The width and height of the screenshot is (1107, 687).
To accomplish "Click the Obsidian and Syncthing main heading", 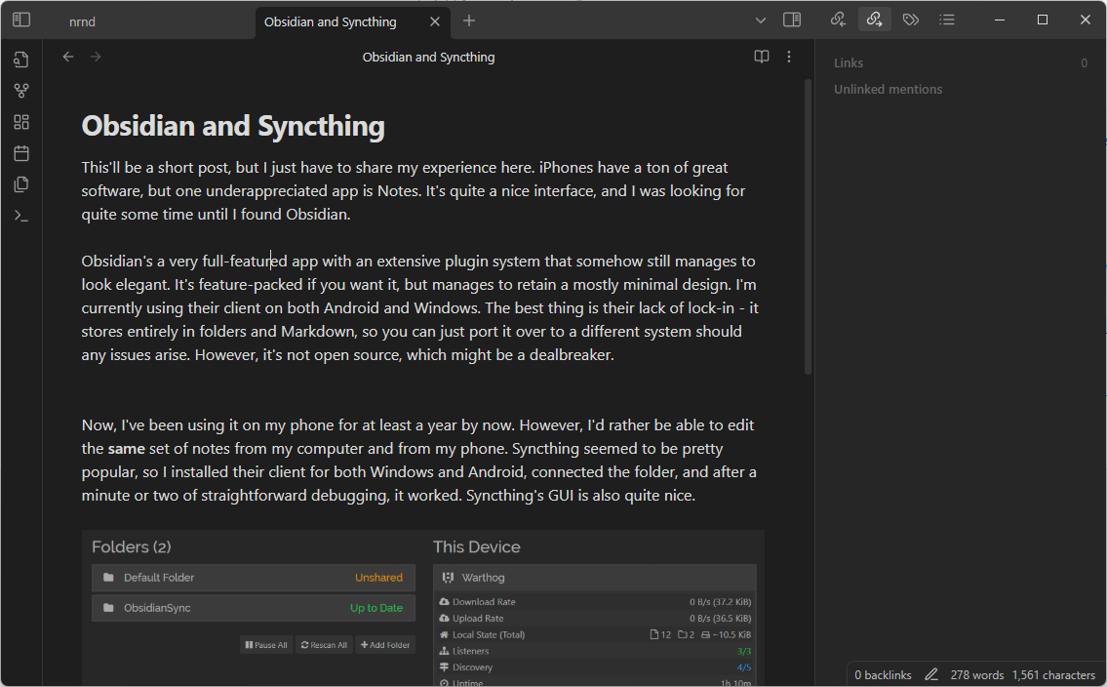I will tap(233, 126).
